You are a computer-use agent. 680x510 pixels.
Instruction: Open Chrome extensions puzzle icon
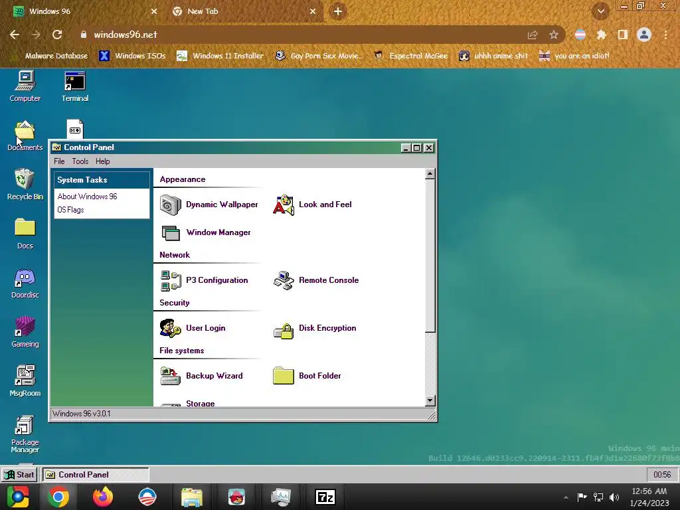601,35
